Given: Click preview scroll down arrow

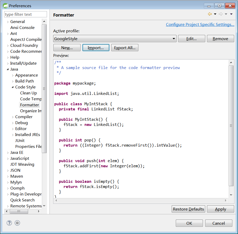Looking at the screenshot, I should (x=231, y=195).
